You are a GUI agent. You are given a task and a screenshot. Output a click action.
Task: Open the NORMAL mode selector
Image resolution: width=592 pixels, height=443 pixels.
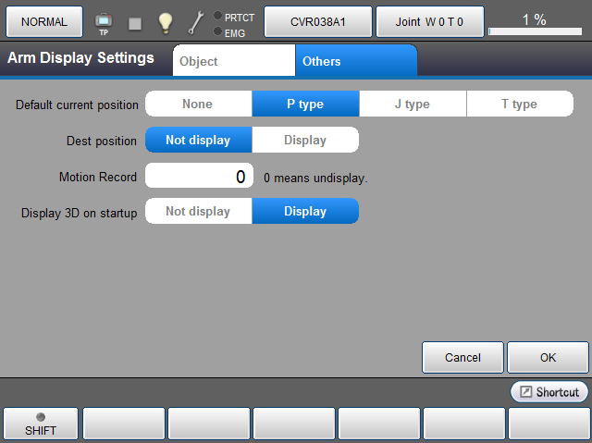(44, 21)
